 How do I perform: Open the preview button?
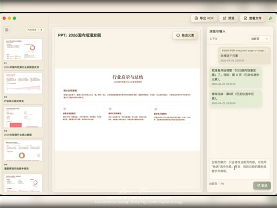tap(229, 18)
